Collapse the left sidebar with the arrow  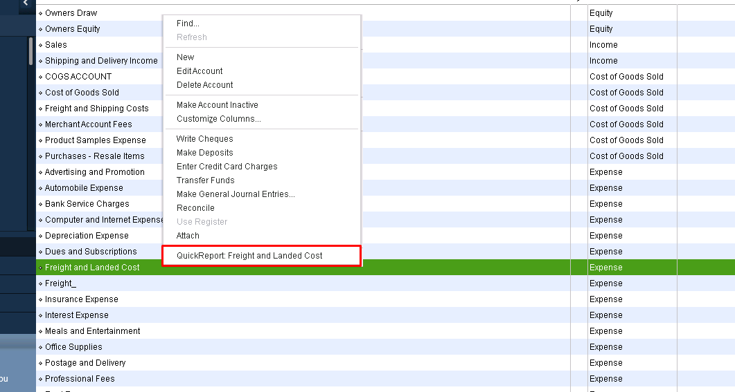pyautogui.click(x=25, y=3)
